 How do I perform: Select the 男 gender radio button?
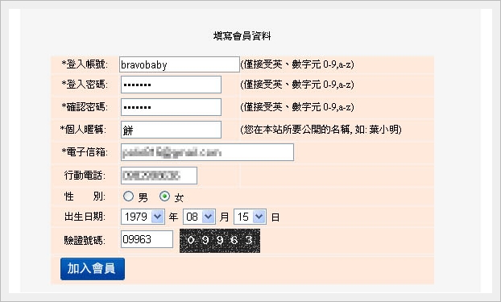point(128,197)
